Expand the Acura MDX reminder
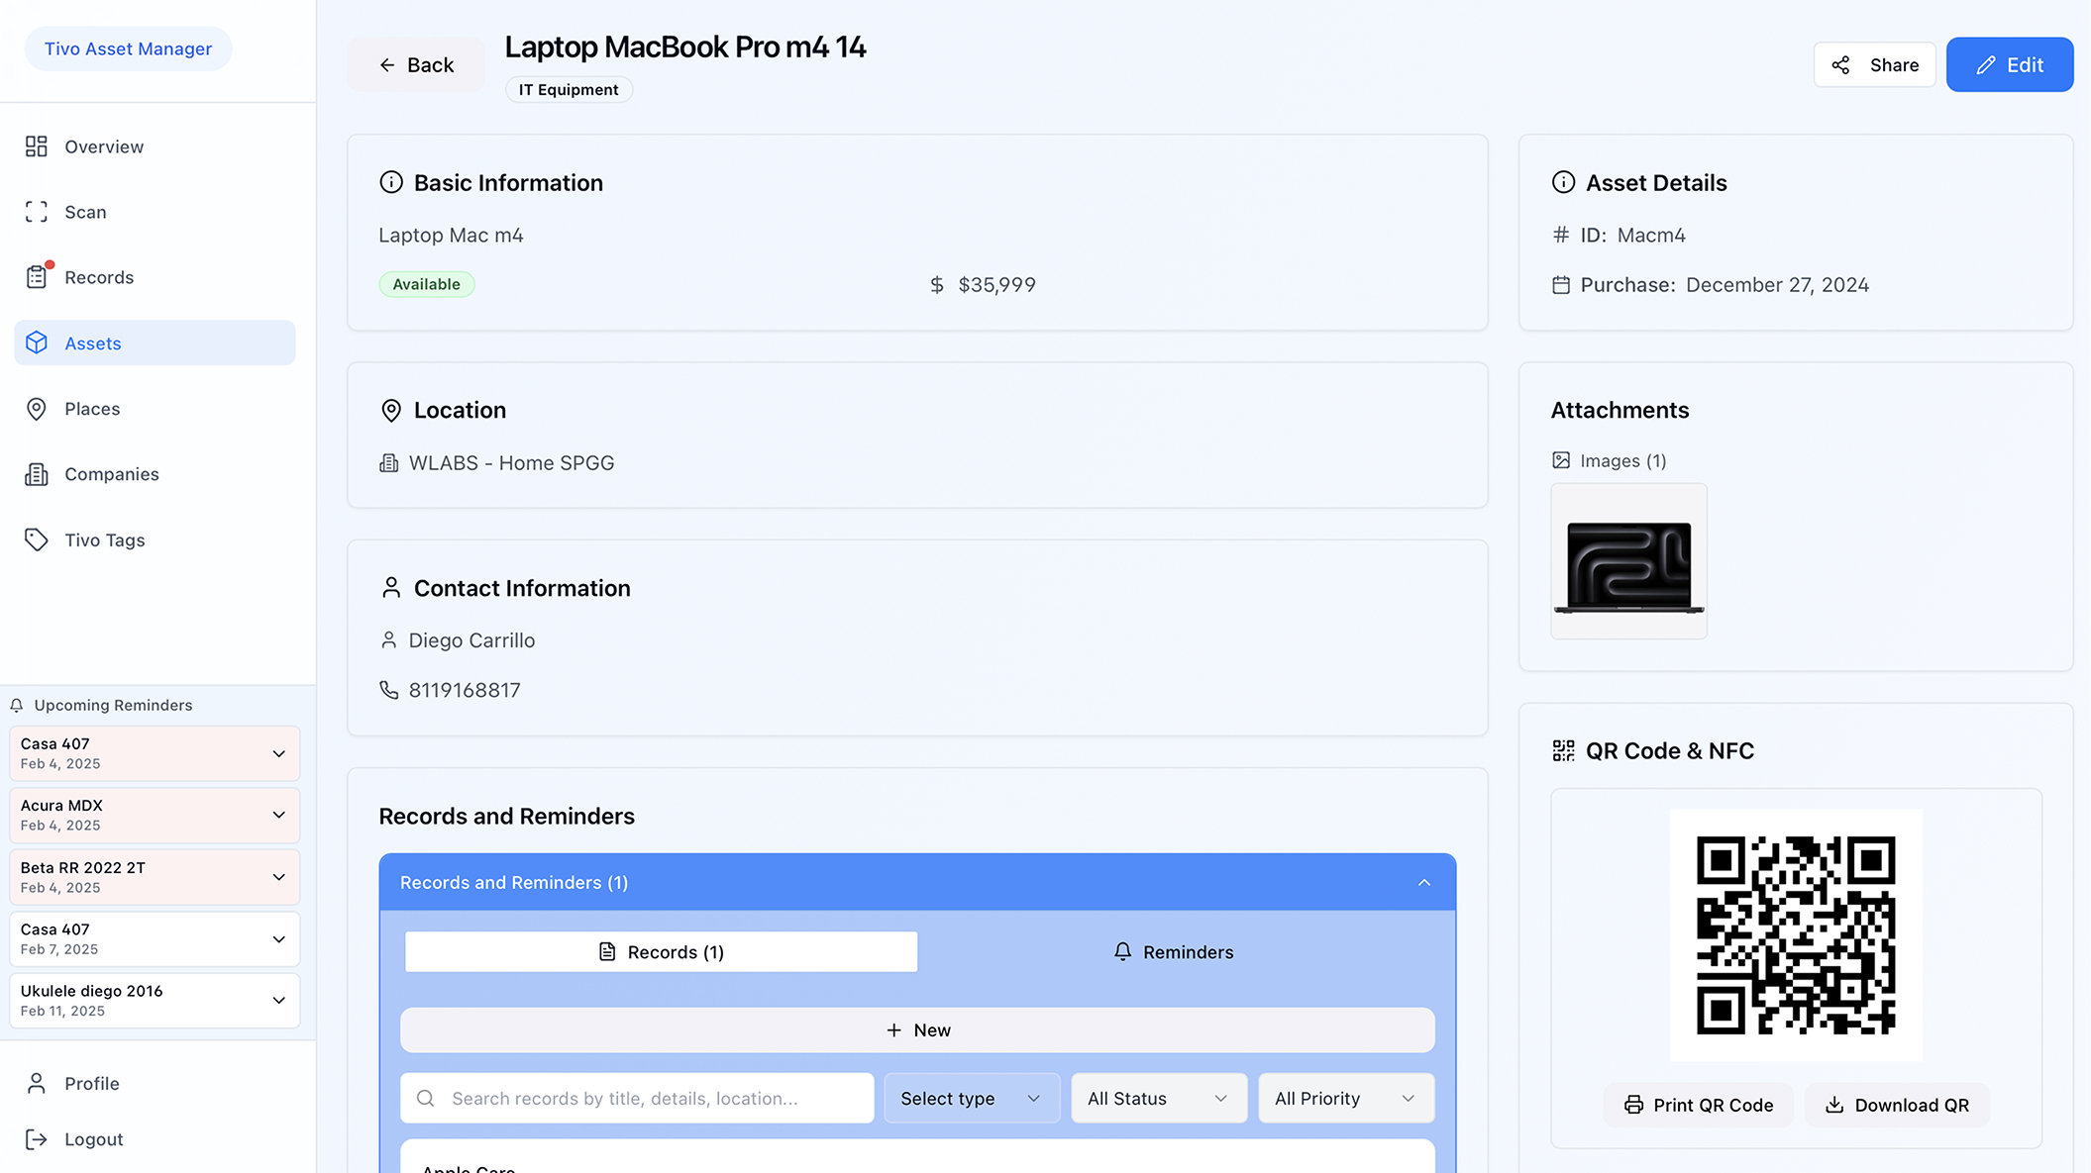 [x=278, y=815]
